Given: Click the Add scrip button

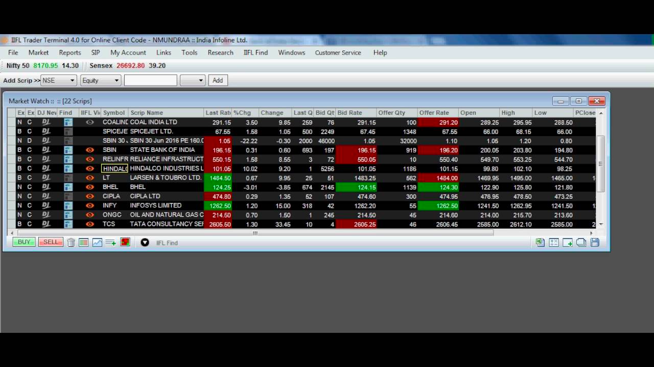Looking at the screenshot, I should [x=218, y=80].
